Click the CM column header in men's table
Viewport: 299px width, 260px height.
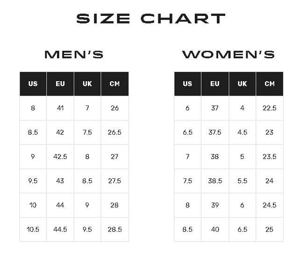114,84
